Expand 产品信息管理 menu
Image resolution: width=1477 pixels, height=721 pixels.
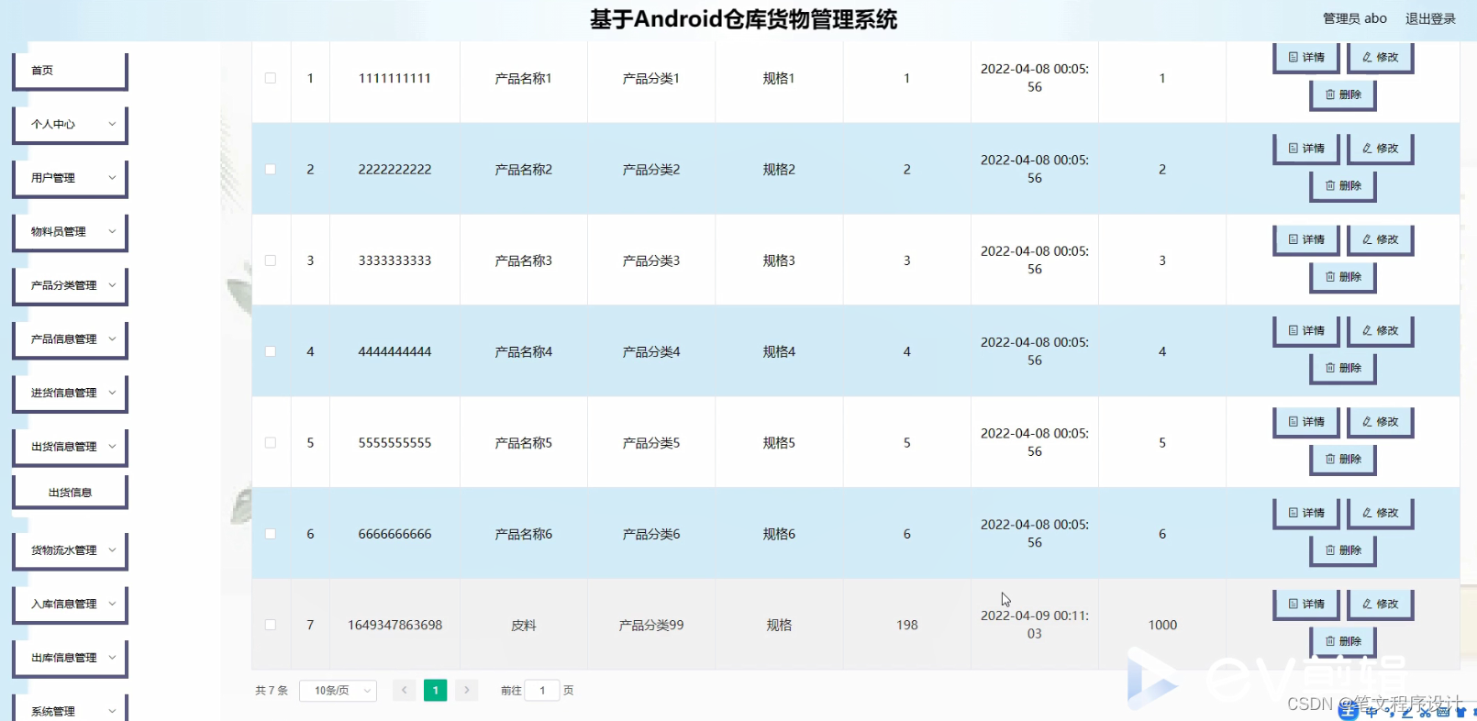coord(70,338)
